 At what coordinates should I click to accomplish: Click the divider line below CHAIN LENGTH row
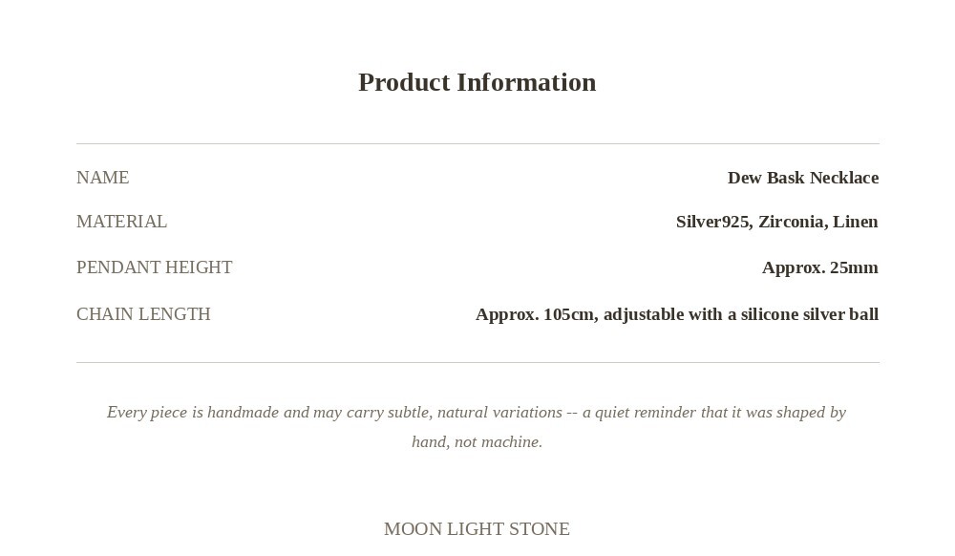[x=477, y=362]
